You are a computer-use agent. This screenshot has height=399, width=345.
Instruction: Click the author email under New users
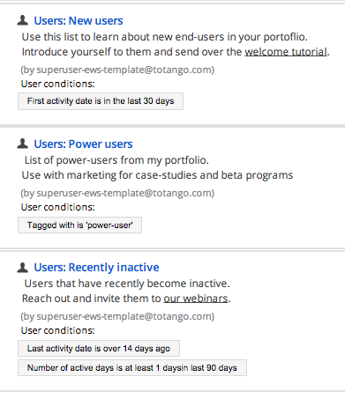coord(117,70)
